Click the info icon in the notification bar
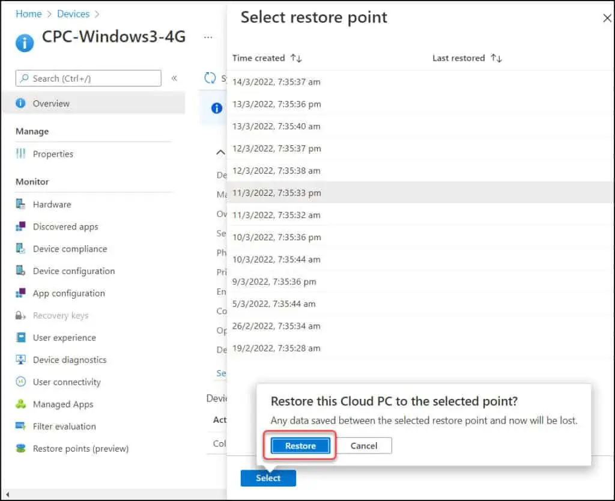Viewport: 615px width, 501px height. tap(216, 108)
